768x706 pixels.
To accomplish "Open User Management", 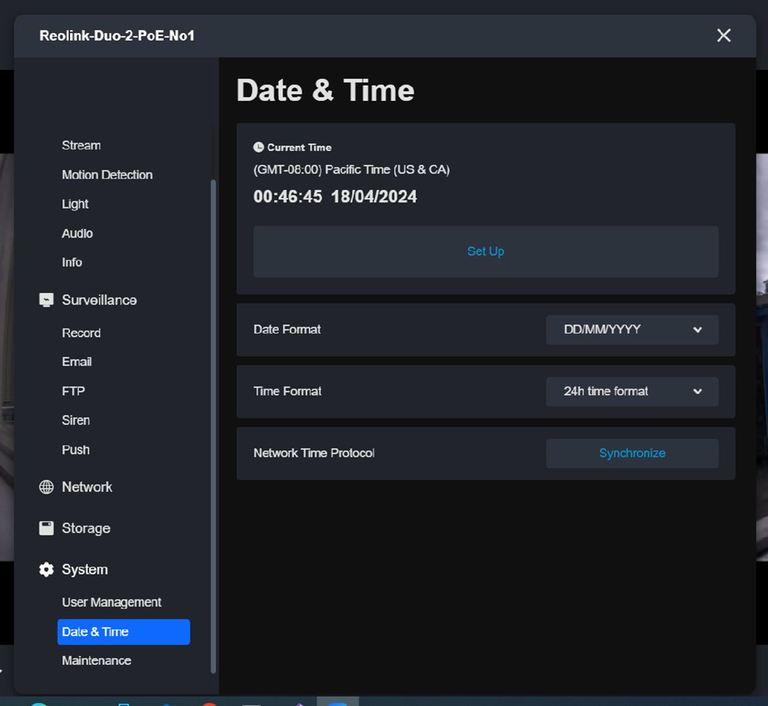I will (112, 602).
